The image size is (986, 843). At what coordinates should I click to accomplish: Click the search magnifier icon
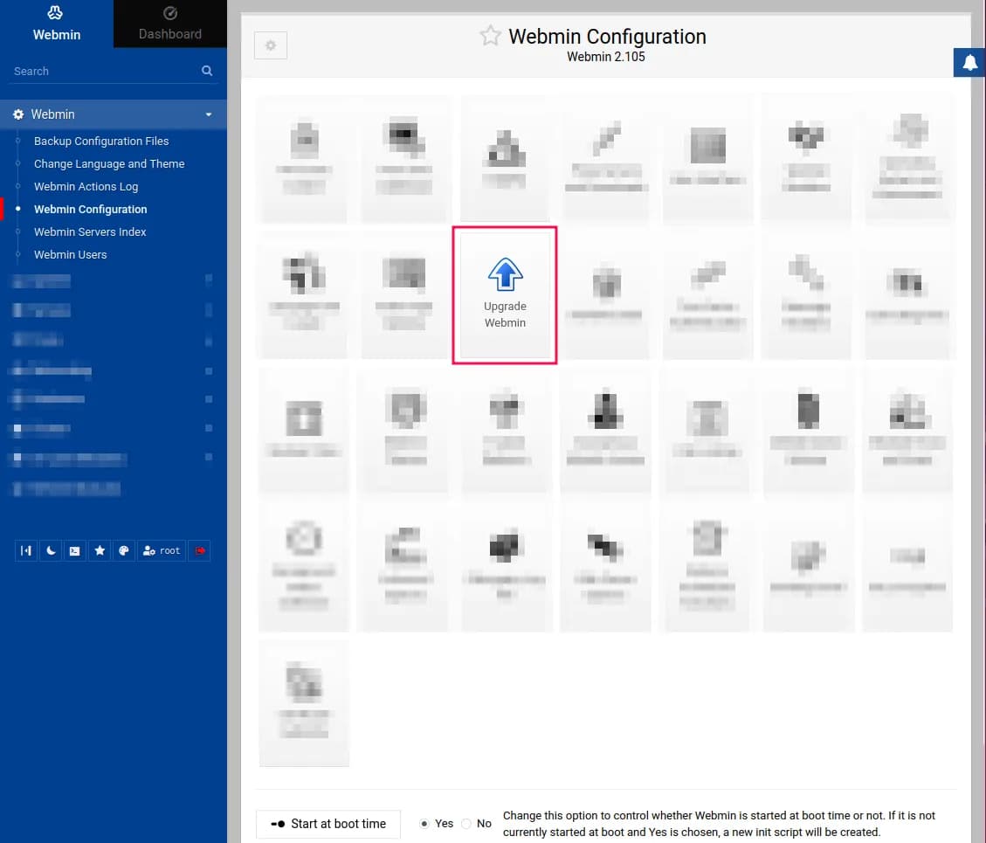(x=207, y=71)
